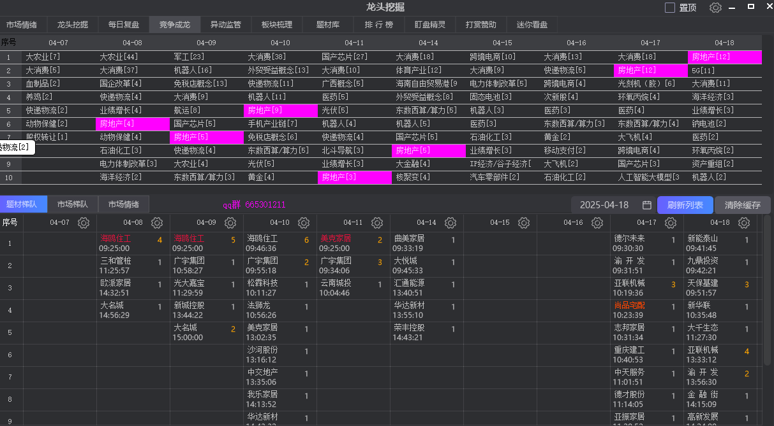Image resolution: width=774 pixels, height=426 pixels.
Task: Open settings gear in title bar
Action: [x=715, y=8]
